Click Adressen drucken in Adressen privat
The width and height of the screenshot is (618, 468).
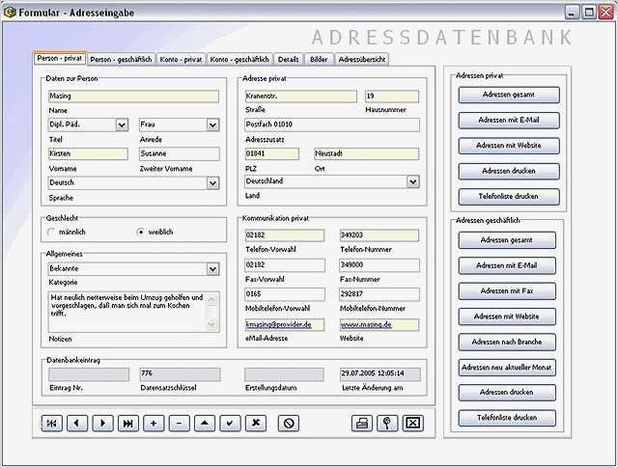(x=509, y=171)
